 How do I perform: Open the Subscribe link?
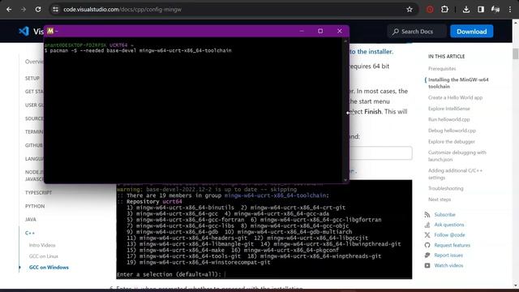coord(444,214)
